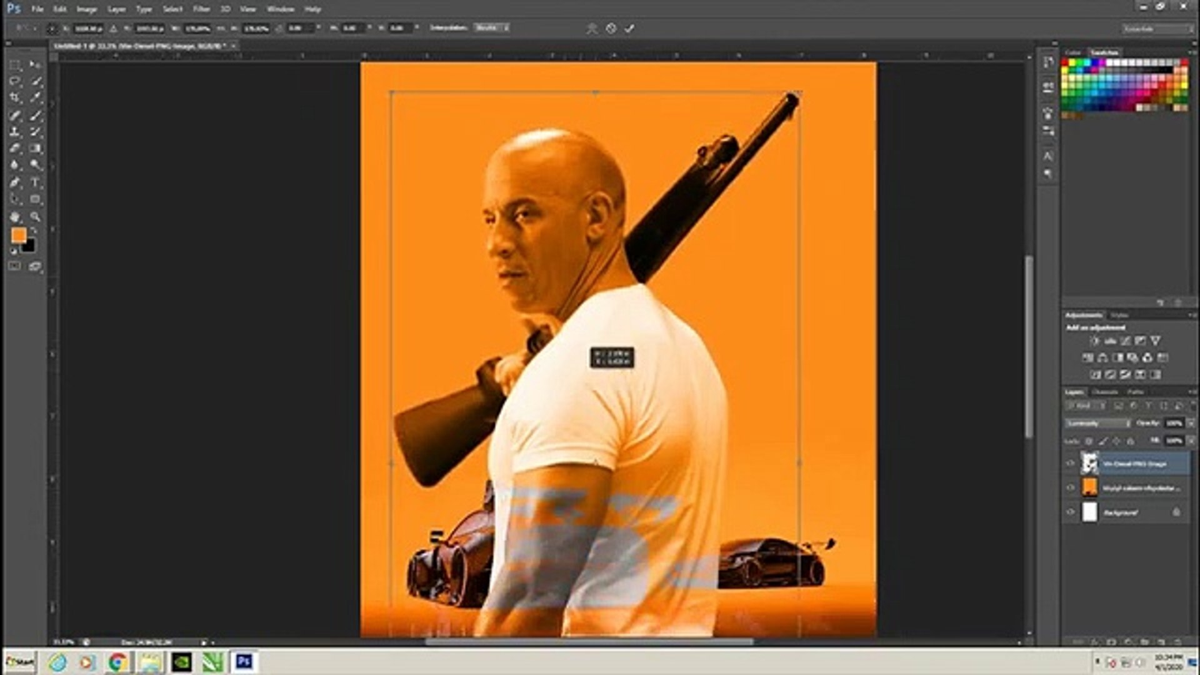Select the Type tool in the toolbar
This screenshot has width=1200, height=675.
click(x=36, y=182)
